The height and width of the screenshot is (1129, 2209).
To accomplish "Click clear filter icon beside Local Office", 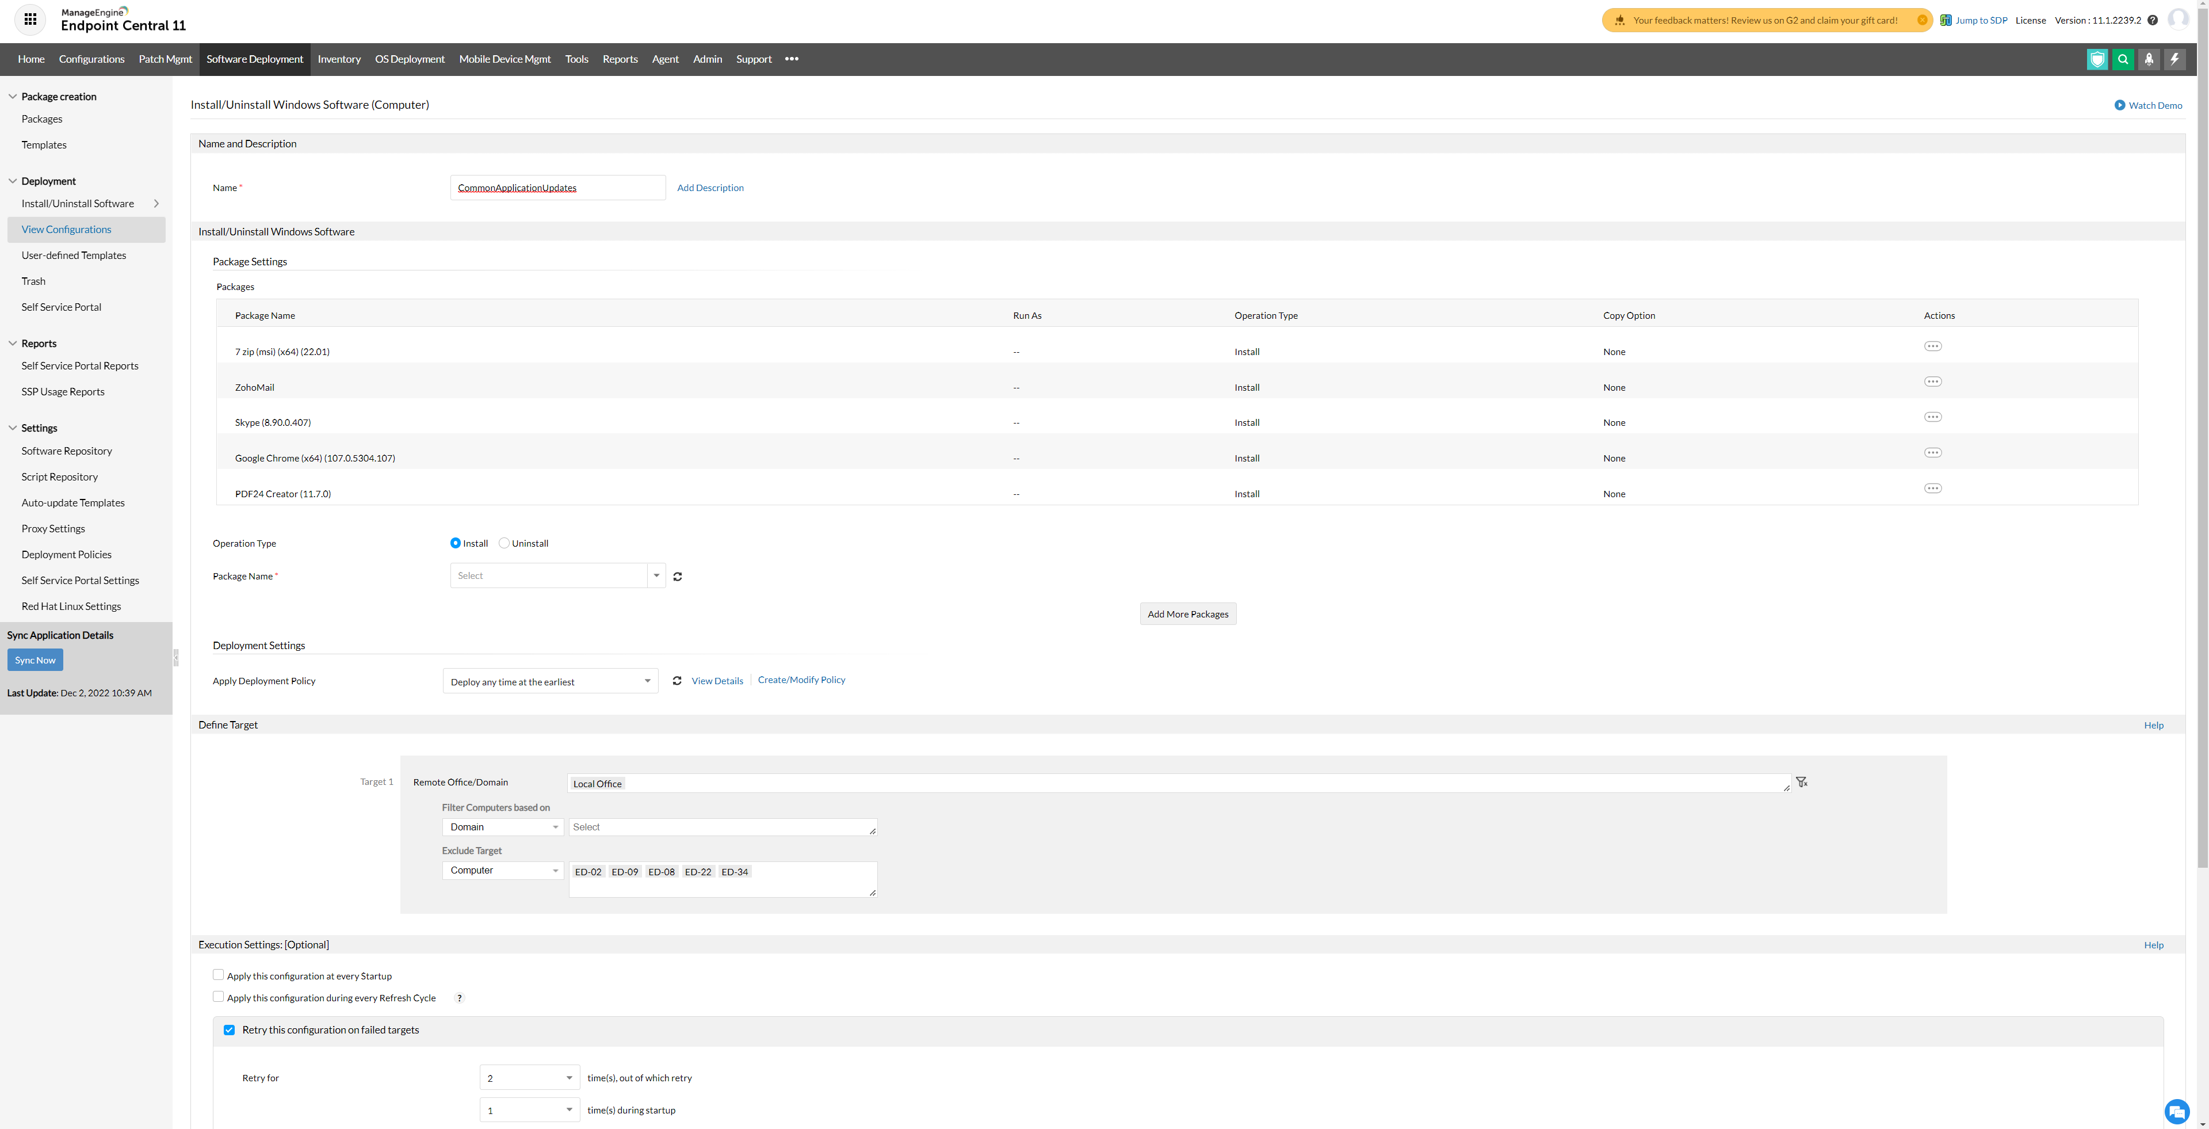I will pos(1802,783).
